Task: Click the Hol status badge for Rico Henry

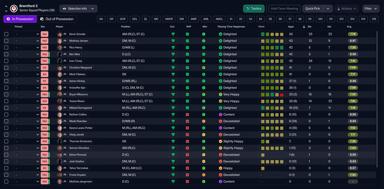Action: pyautogui.click(x=44, y=48)
